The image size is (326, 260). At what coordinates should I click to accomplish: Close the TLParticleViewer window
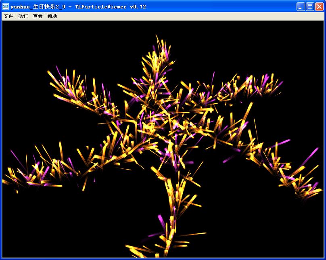click(319, 7)
